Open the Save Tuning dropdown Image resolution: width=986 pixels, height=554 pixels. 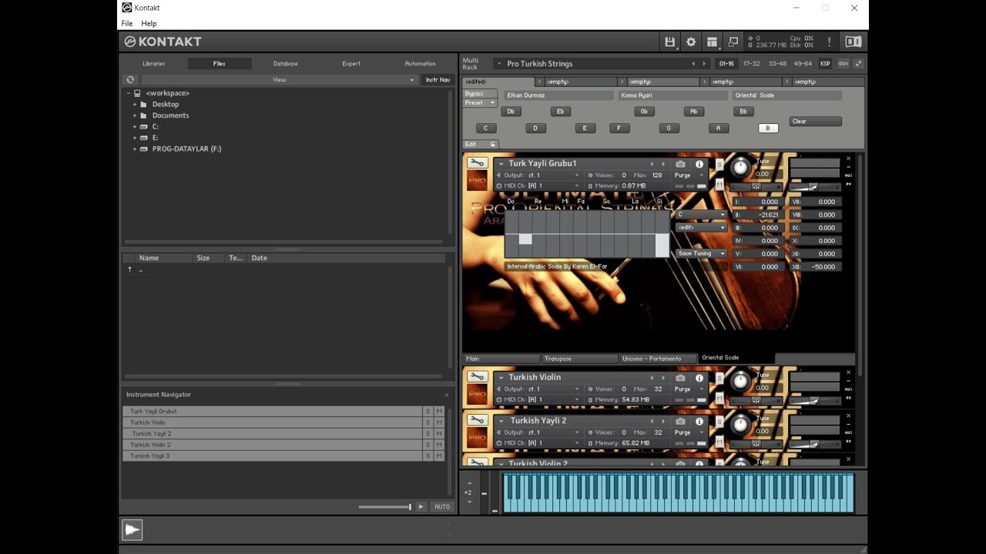701,253
